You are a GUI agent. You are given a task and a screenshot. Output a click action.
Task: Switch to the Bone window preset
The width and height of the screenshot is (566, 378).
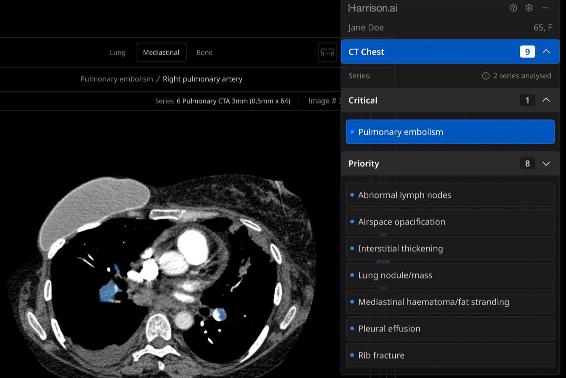(204, 53)
